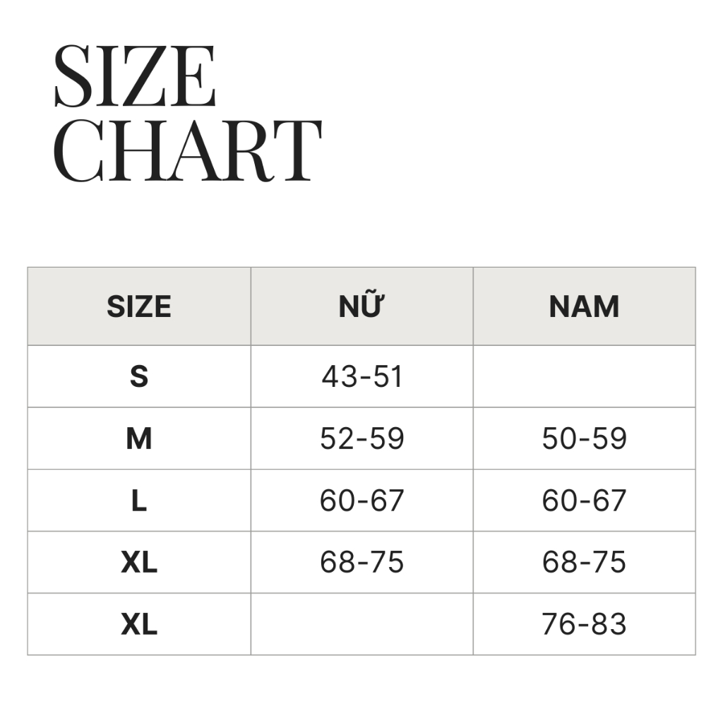Pick 68-75 under the NAM column
This screenshot has width=723, height=723.
pyautogui.click(x=584, y=563)
